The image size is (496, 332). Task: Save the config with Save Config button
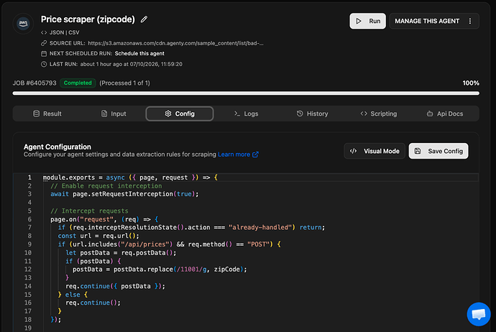(x=438, y=151)
